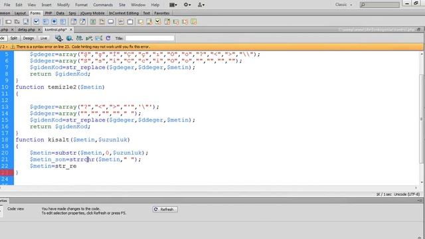Viewport: 425px width, 239px height.
Task: Switch to the detay.php document tab
Action: pos(27,29)
